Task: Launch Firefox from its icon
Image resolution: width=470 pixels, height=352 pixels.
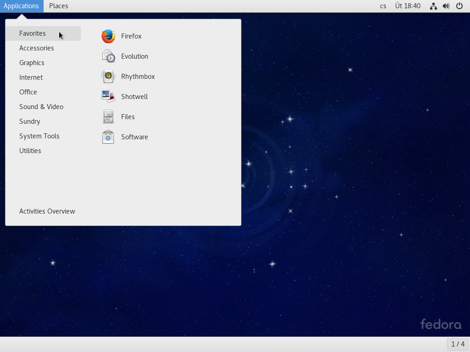Action: (x=108, y=36)
